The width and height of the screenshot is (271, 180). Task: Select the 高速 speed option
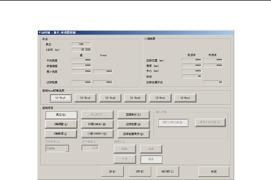pos(151,159)
